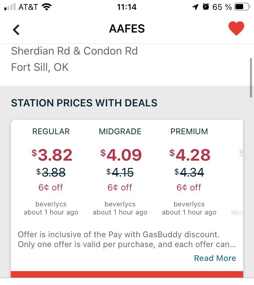This screenshot has width=254, height=285.
Task: Tap the location arrow status icon
Action: [195, 7]
